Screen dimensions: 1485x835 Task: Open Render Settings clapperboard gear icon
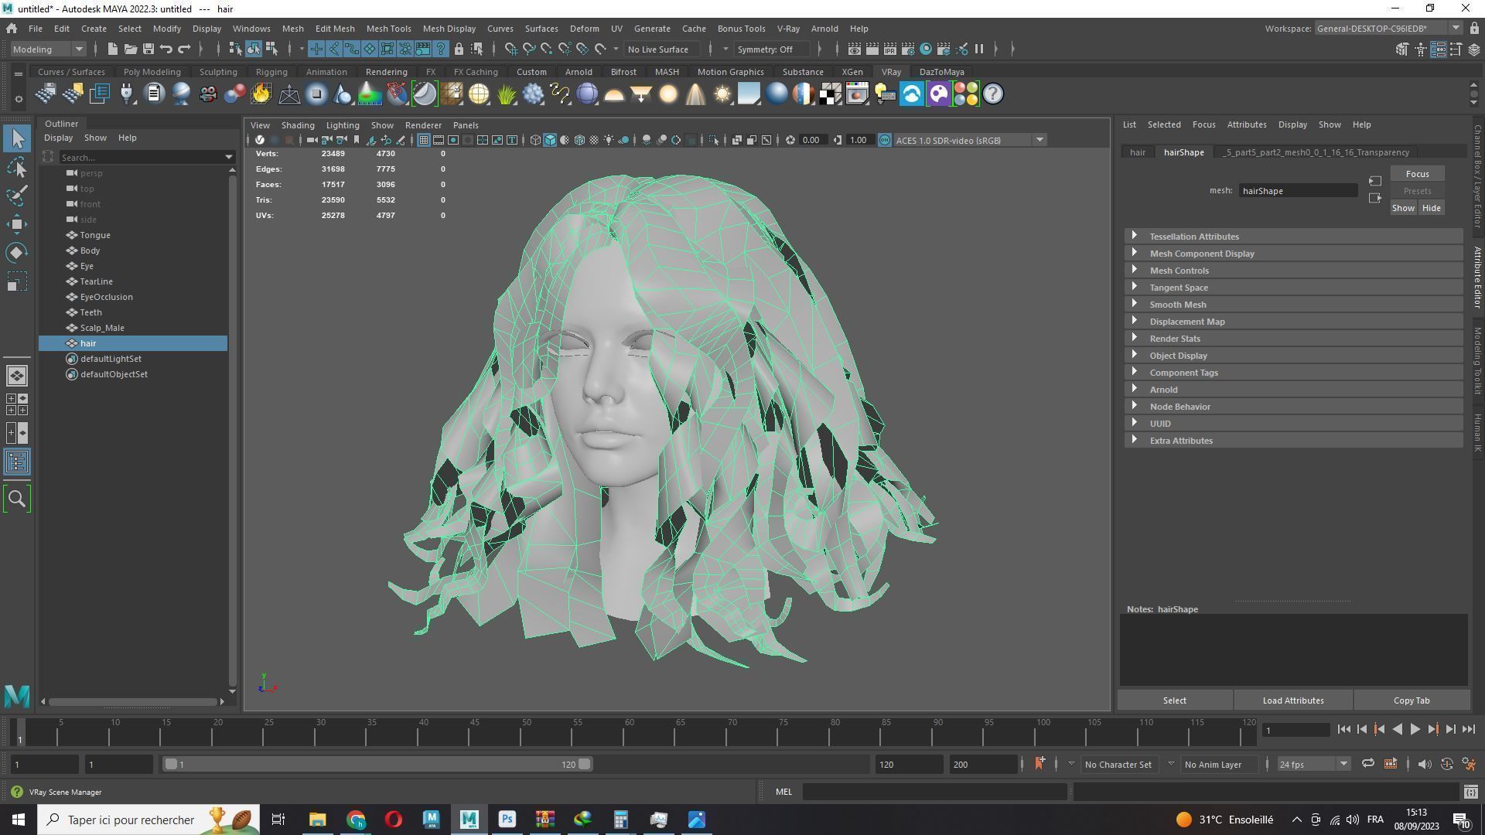point(908,49)
